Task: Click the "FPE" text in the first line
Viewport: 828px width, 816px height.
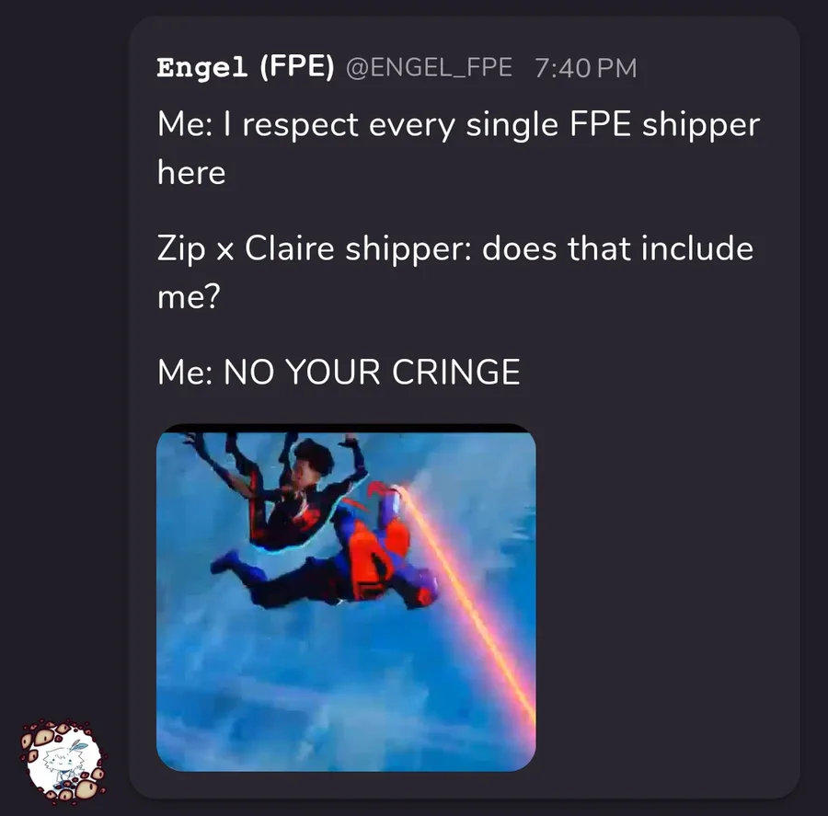Action: click(600, 124)
